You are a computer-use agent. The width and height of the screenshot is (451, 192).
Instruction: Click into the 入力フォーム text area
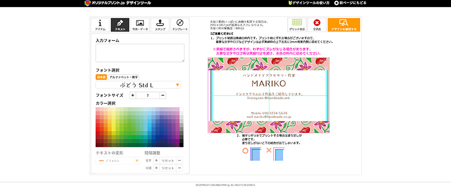click(140, 53)
